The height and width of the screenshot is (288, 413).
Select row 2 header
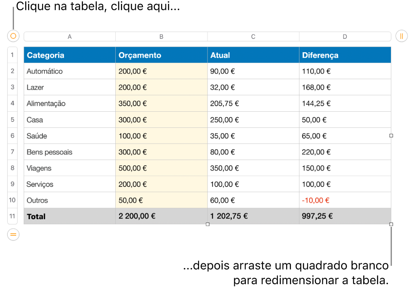tap(12, 71)
